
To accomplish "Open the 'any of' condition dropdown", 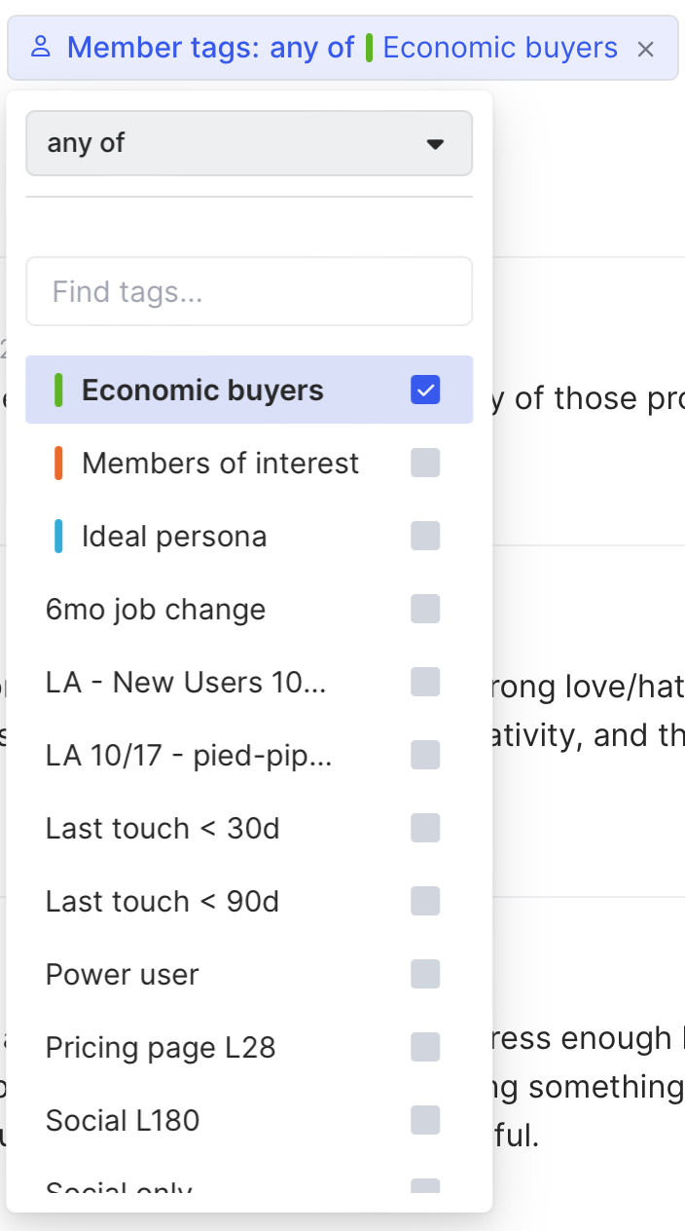I will [x=248, y=143].
